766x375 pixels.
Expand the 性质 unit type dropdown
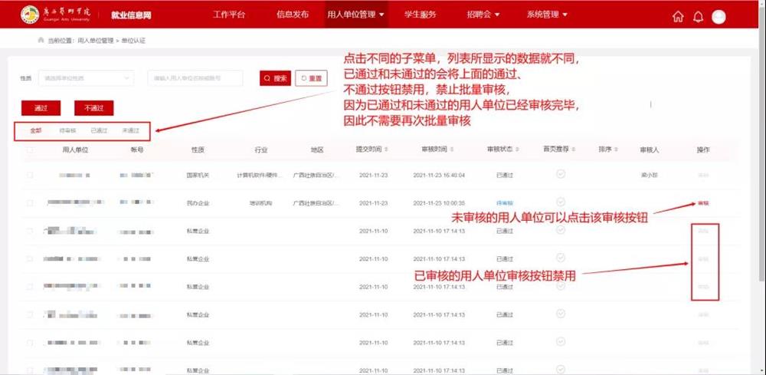click(86, 78)
